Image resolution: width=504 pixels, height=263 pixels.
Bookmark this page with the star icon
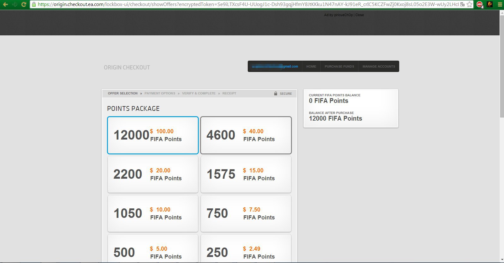(470, 4)
